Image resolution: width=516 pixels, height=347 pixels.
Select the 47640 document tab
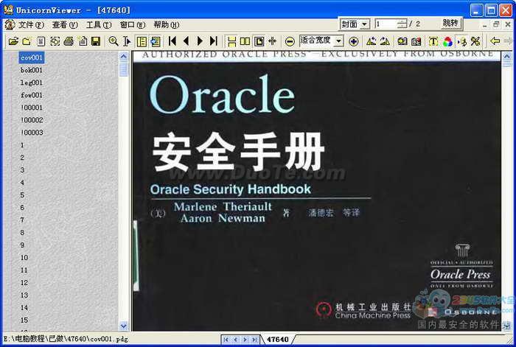[277, 339]
